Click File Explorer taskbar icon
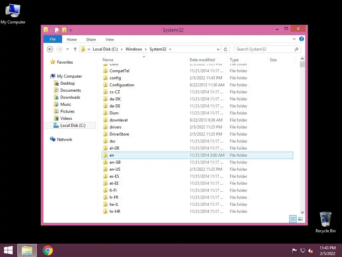 [x=27, y=250]
